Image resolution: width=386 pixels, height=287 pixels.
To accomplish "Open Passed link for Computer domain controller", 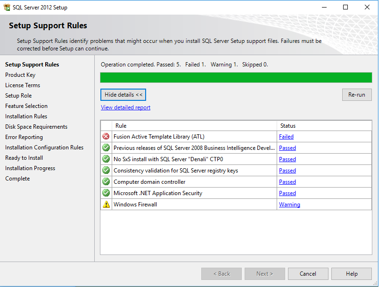I will coord(287,182).
